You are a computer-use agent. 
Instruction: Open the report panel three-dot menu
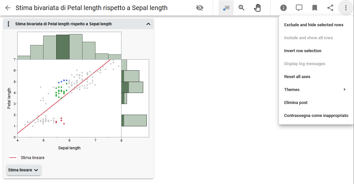[8, 24]
